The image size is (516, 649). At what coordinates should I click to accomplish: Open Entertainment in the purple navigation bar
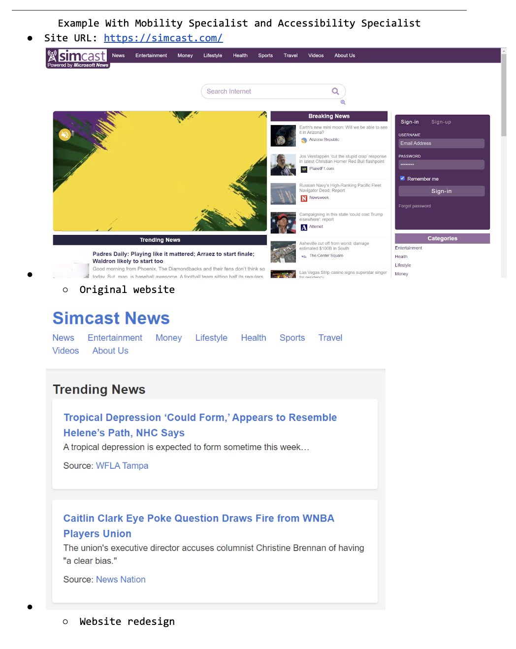point(151,56)
